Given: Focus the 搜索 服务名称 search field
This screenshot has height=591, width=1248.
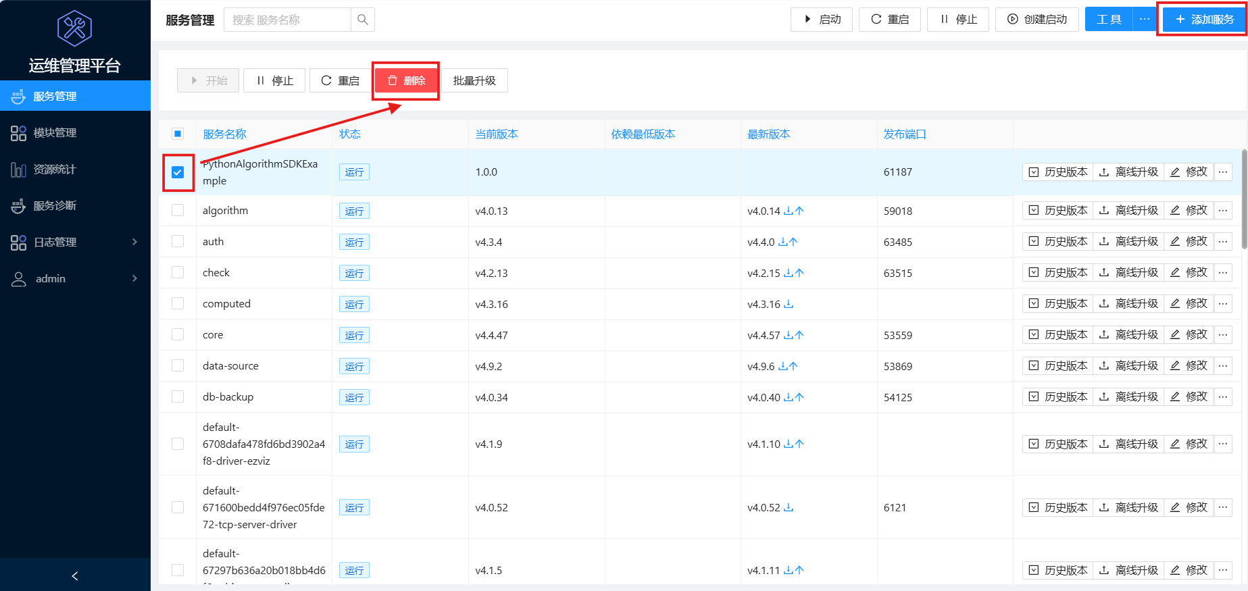Looking at the screenshot, I should point(288,20).
